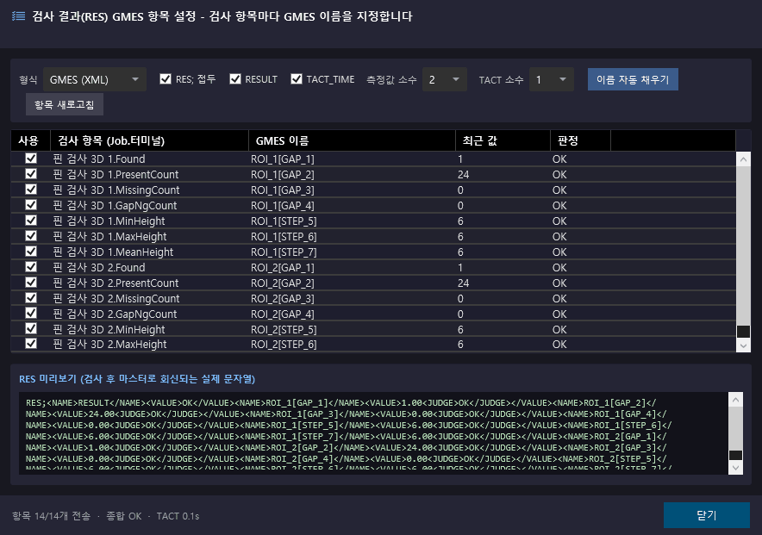This screenshot has height=535, width=762.
Task: Click the RES preview scrollbar down arrow
Action: coord(736,468)
